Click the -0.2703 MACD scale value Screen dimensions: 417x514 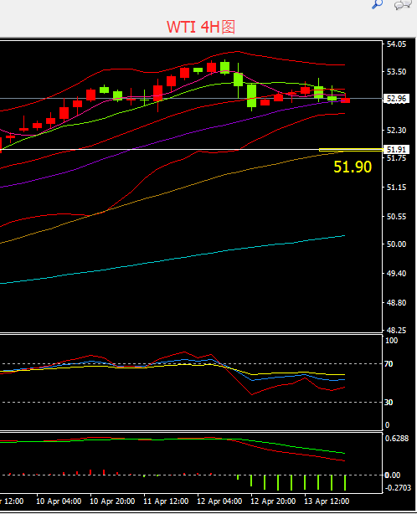click(398, 488)
